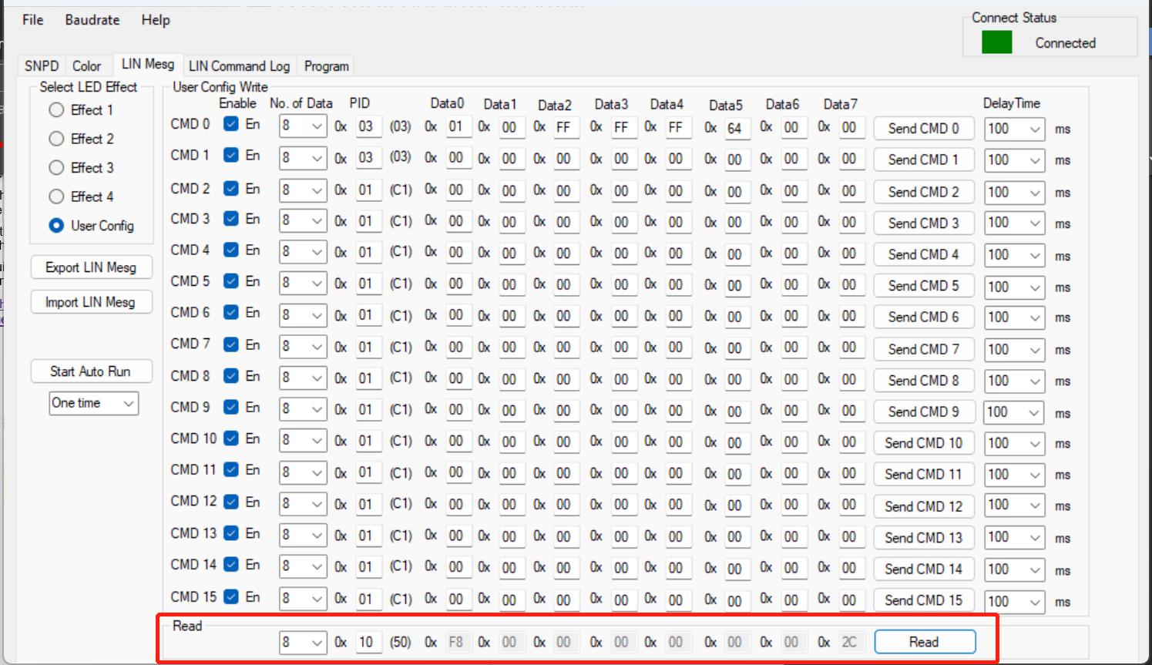Click the CMD 0 Data5 field
The image size is (1152, 665).
(736, 128)
